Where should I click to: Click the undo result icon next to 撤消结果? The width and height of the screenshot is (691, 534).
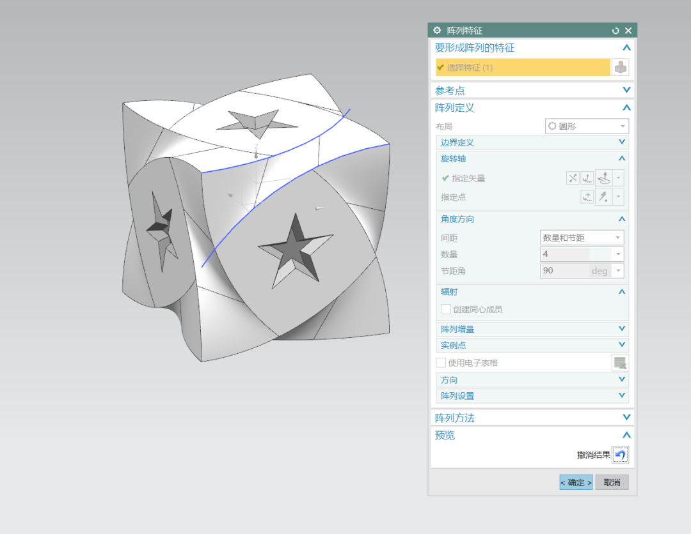(620, 455)
